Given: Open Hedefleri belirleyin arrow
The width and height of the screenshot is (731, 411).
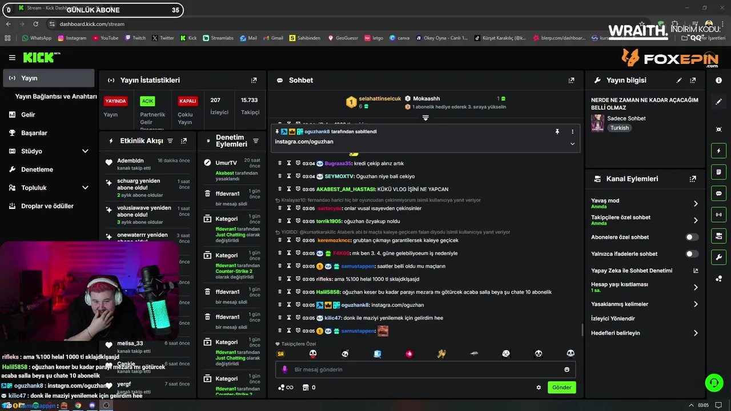Looking at the screenshot, I should point(696,333).
